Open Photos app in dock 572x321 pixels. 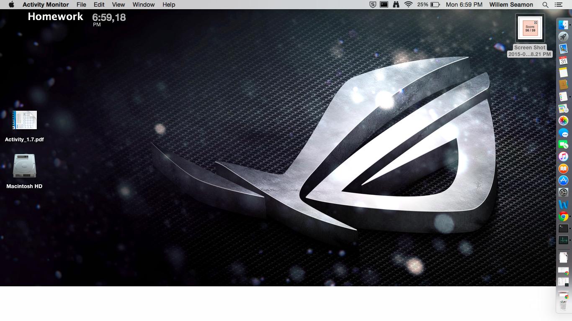coord(563,121)
